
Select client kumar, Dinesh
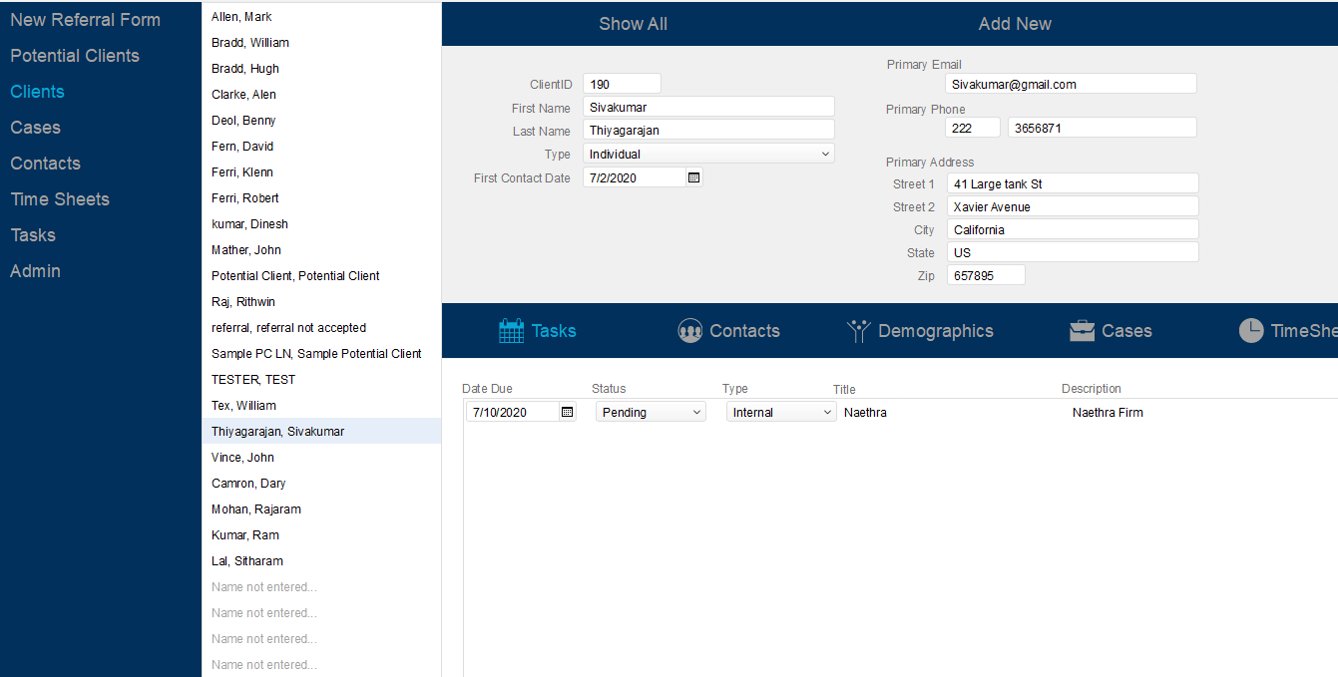[x=321, y=224]
